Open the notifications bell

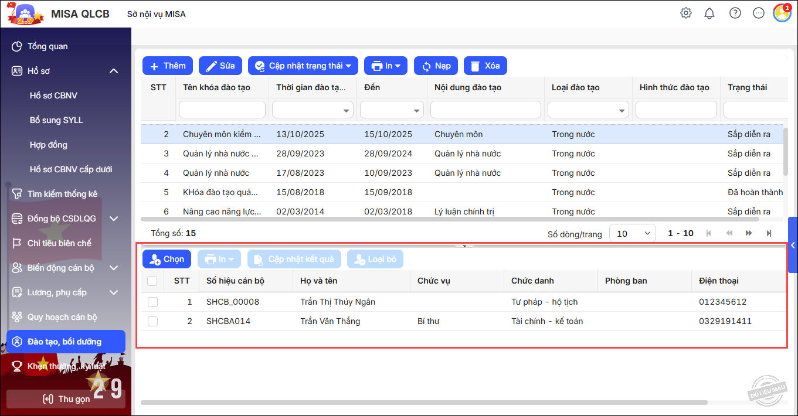tap(709, 13)
